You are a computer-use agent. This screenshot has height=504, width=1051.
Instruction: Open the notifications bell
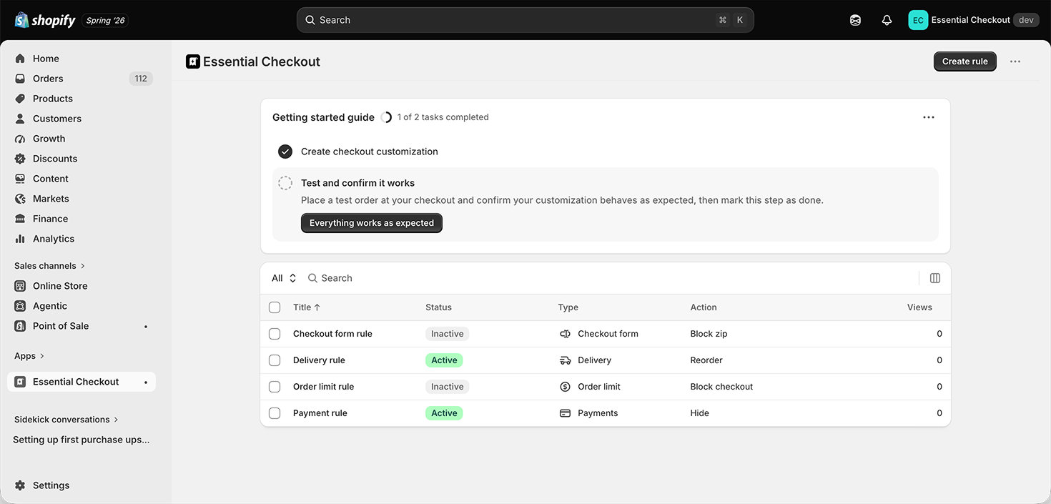[887, 20]
